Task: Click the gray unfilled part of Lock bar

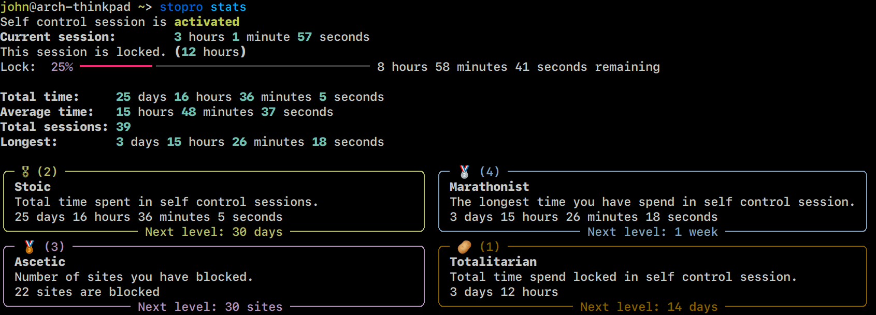Action: click(262, 67)
